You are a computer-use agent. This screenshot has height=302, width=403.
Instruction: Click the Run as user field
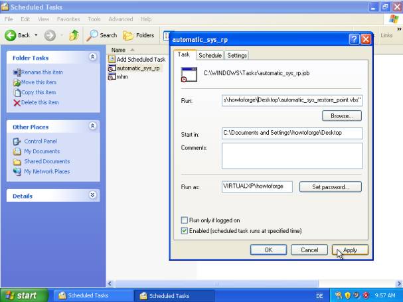pos(257,187)
